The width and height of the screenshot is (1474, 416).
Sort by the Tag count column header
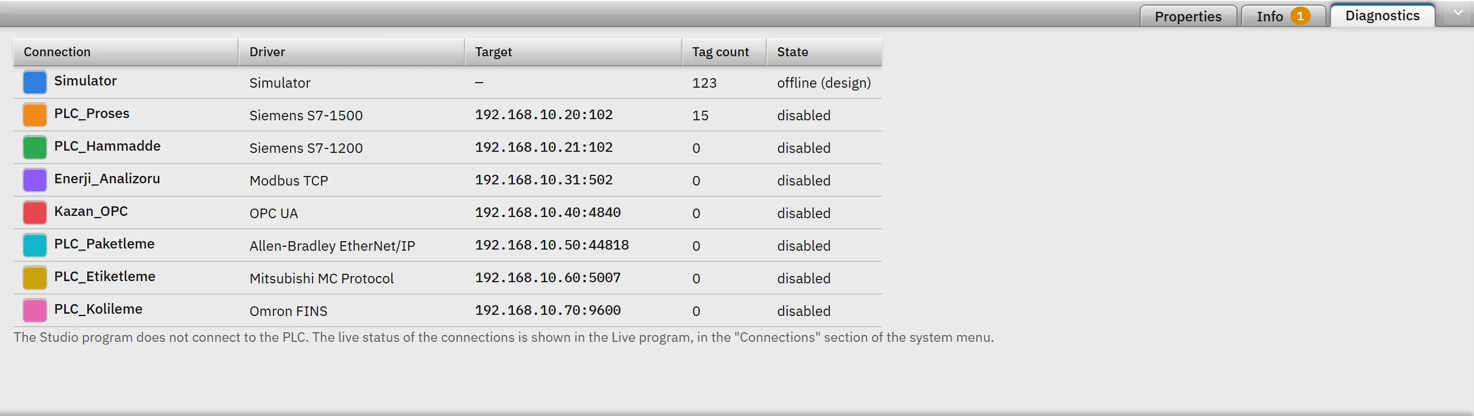tap(725, 52)
